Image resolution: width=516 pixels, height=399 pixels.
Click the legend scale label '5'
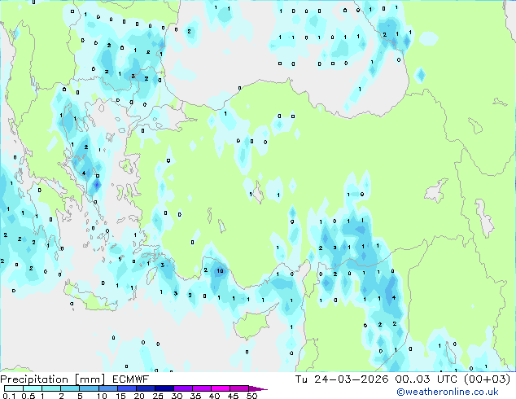(80, 396)
